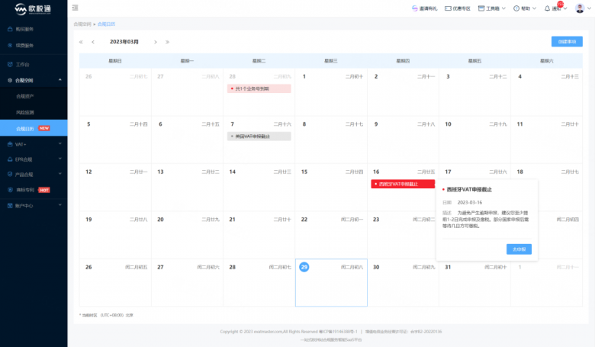The image size is (595, 347).
Task: Open 购买服务 in the sidebar
Action: 24,29
